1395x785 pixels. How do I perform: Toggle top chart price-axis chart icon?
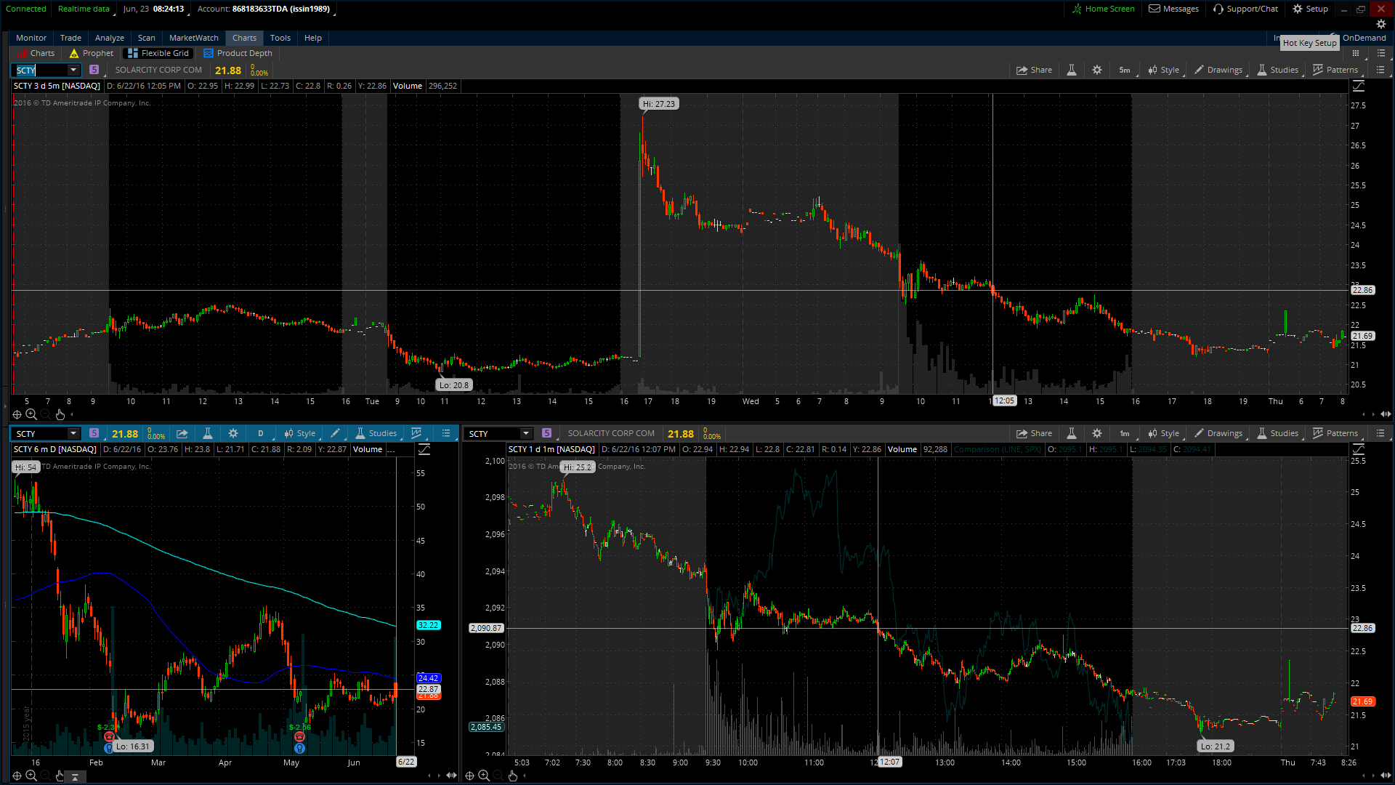[x=1359, y=86]
